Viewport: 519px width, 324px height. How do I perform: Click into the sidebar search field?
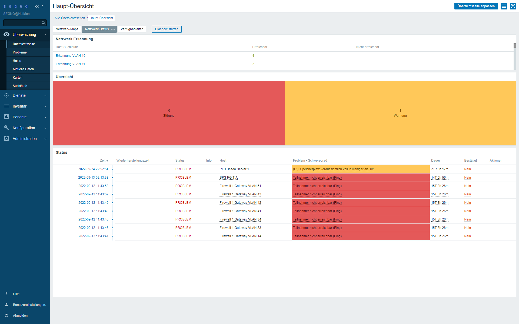(x=22, y=23)
